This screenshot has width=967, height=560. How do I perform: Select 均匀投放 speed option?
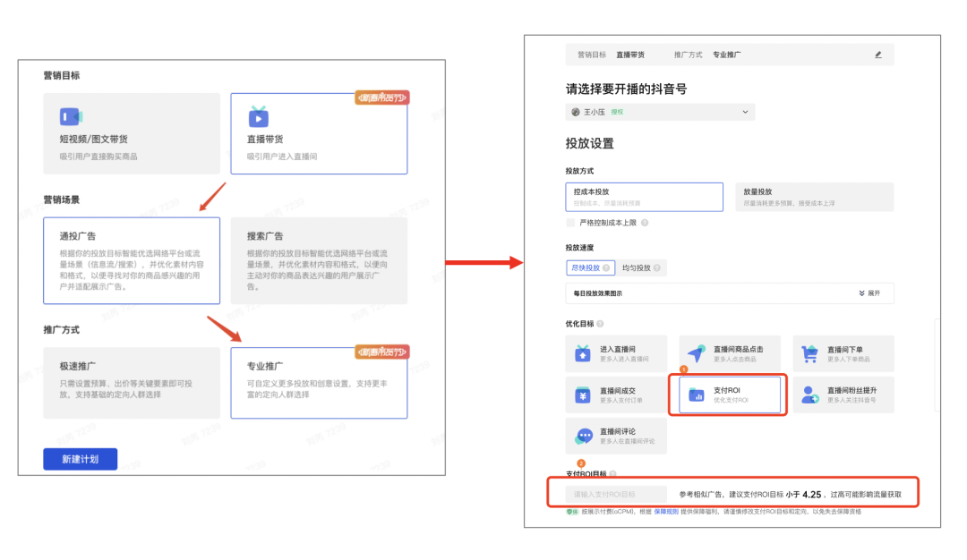click(x=641, y=268)
